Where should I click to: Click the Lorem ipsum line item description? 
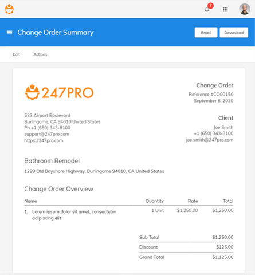point(74,215)
